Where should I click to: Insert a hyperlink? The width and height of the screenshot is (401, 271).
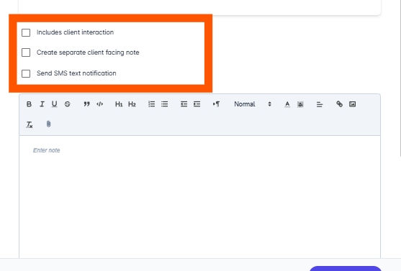coord(339,104)
